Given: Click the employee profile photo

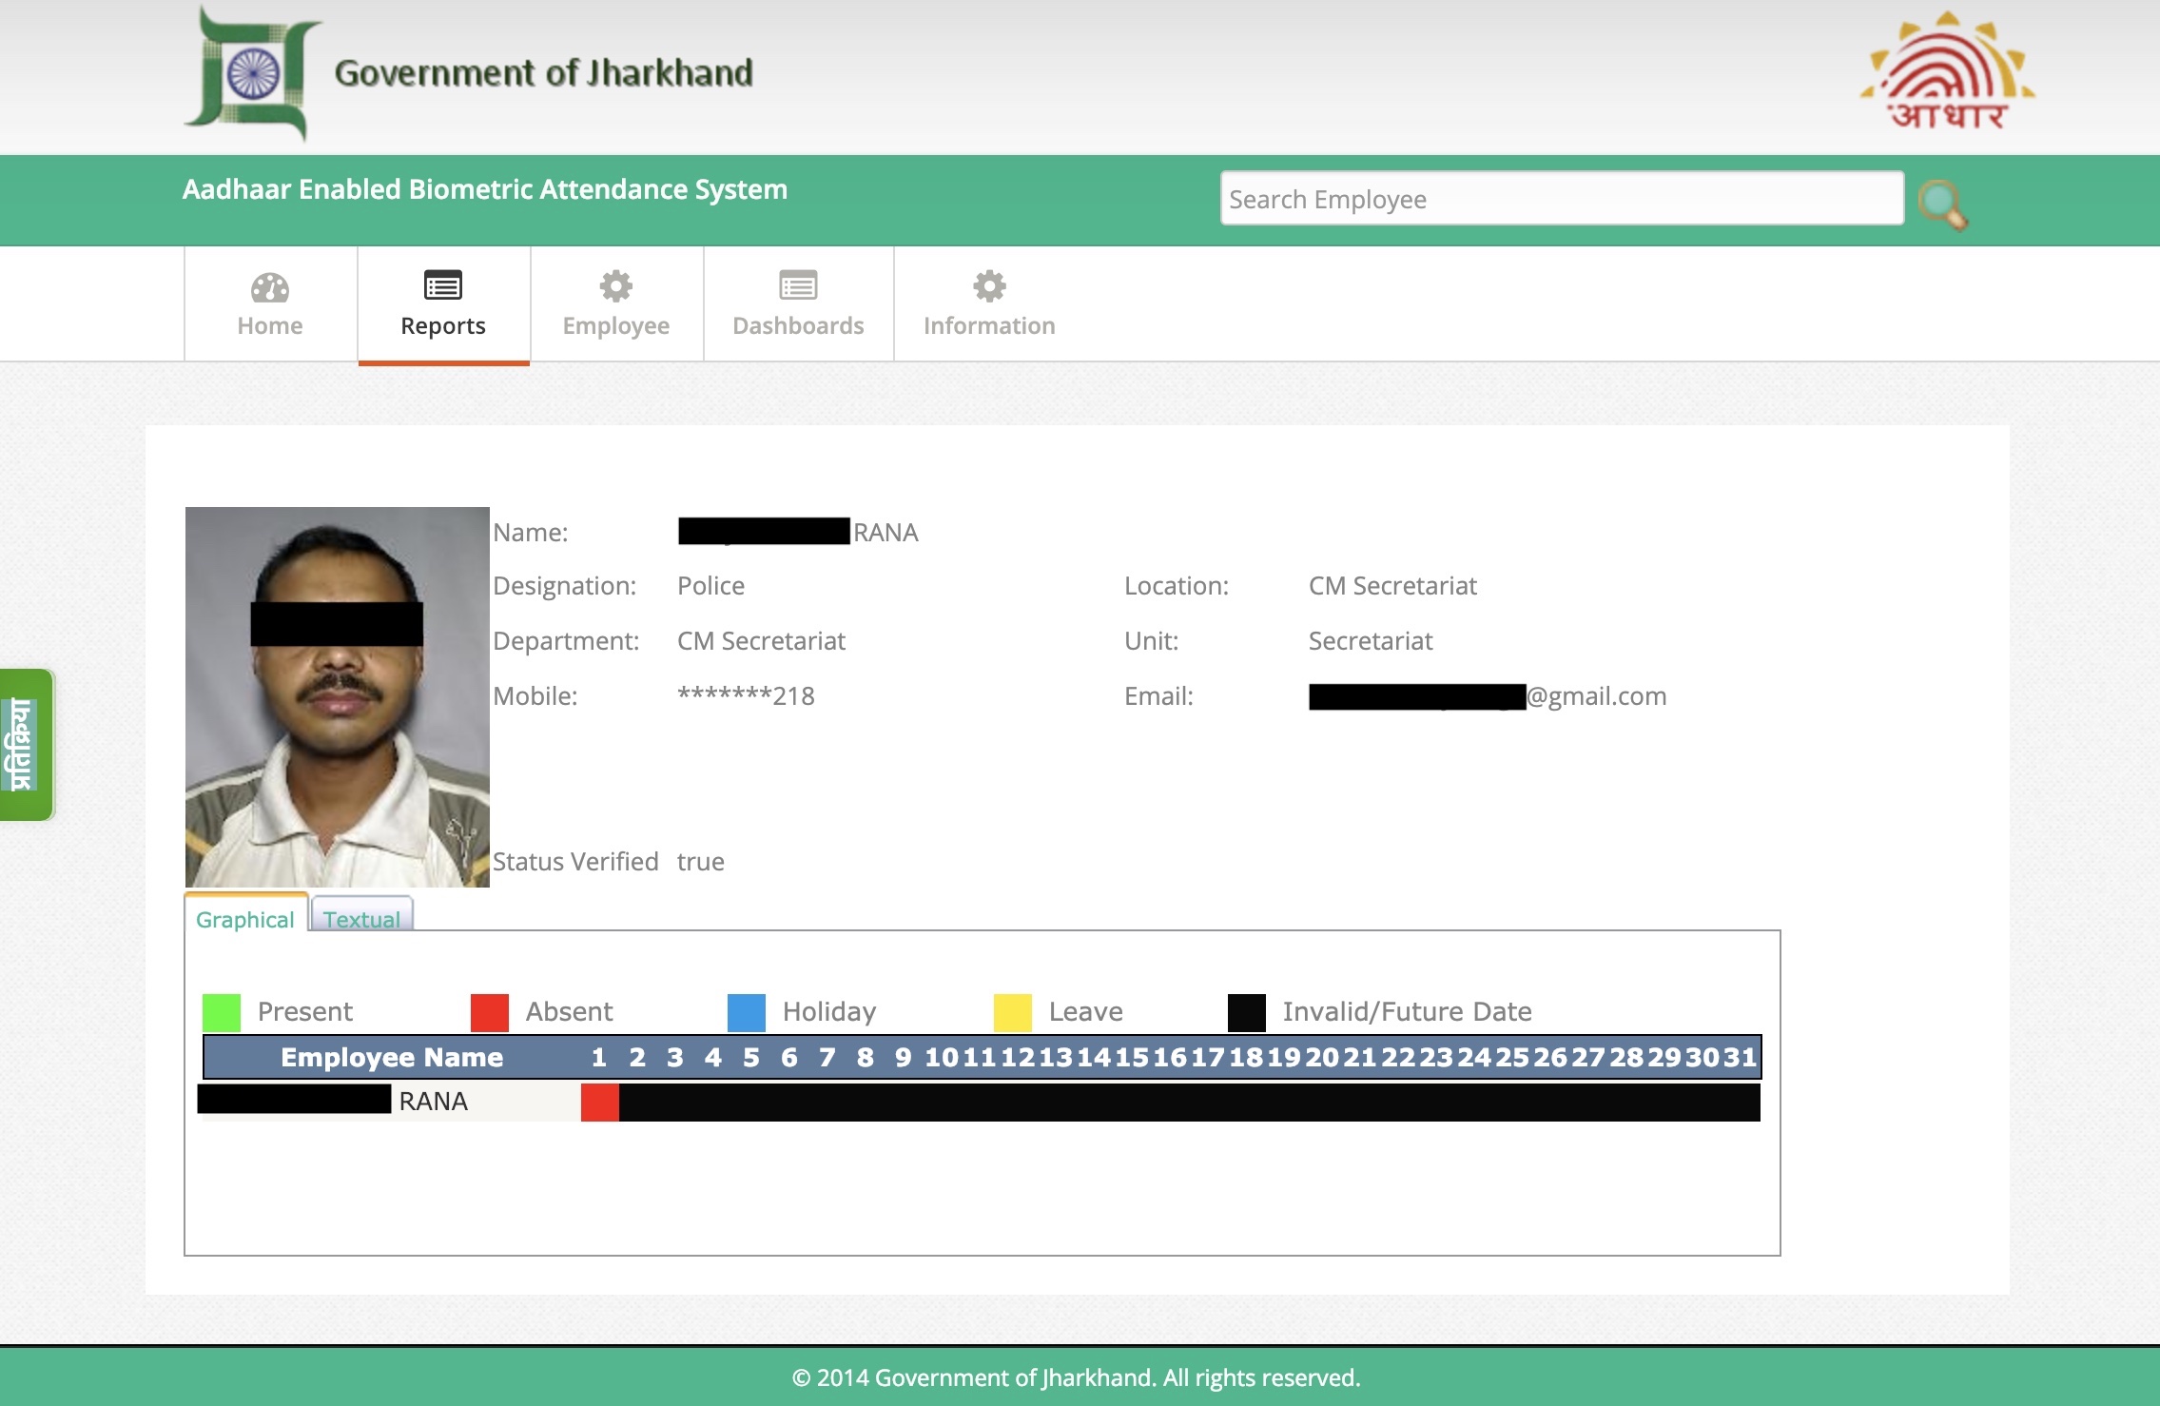Looking at the screenshot, I should pos(338,696).
